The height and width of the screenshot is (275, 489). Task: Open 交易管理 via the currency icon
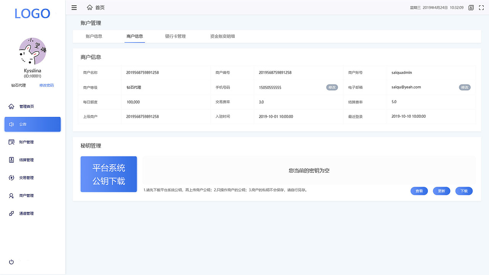coord(11,178)
